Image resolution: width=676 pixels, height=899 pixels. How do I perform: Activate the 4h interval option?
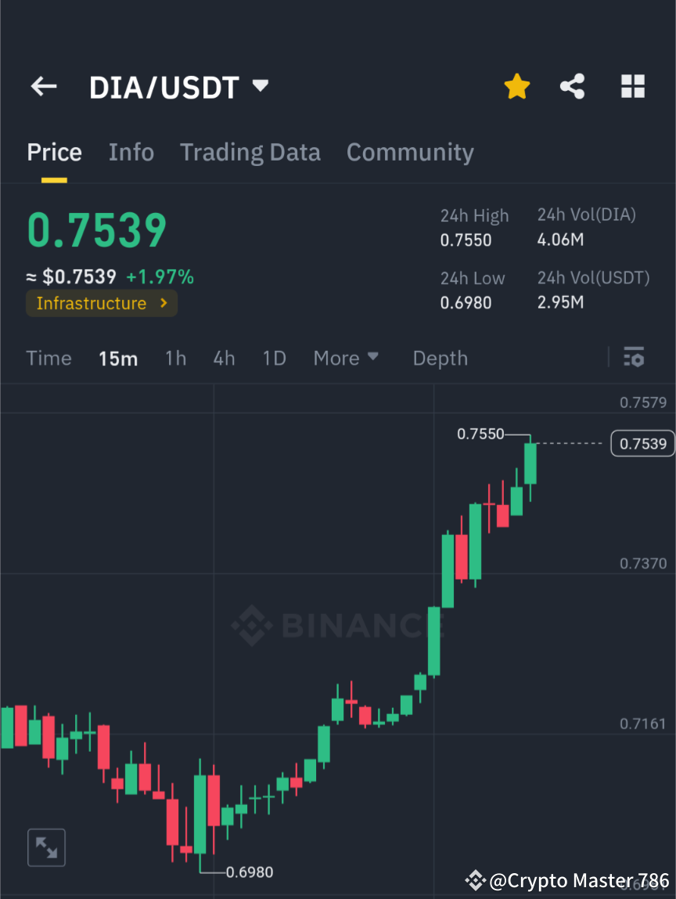pyautogui.click(x=225, y=358)
